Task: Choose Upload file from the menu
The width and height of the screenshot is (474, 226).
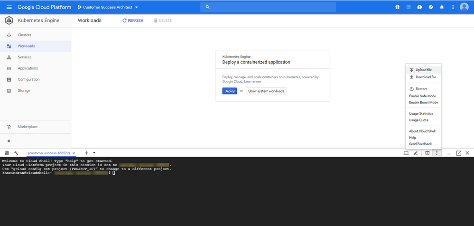Action: click(424, 70)
